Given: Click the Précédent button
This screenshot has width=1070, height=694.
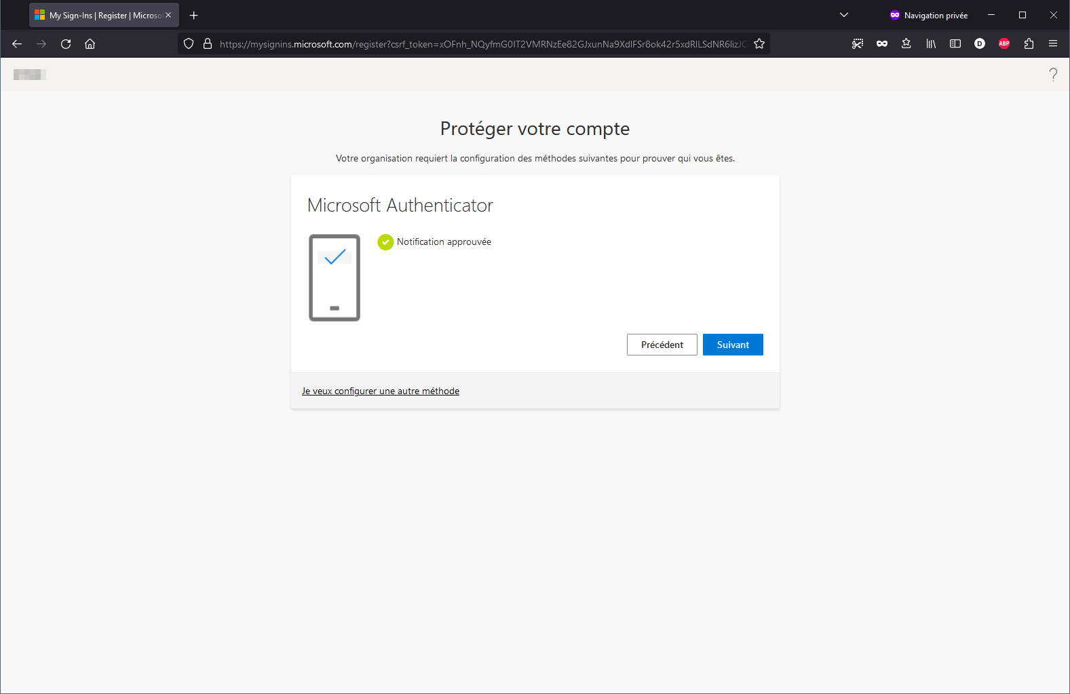Looking at the screenshot, I should pos(662,345).
